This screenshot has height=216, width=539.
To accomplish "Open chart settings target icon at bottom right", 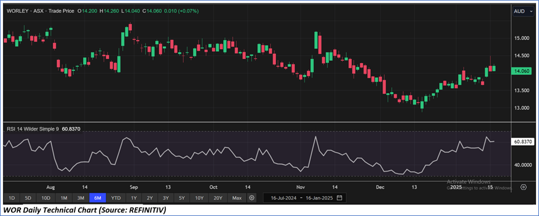I will (523, 187).
